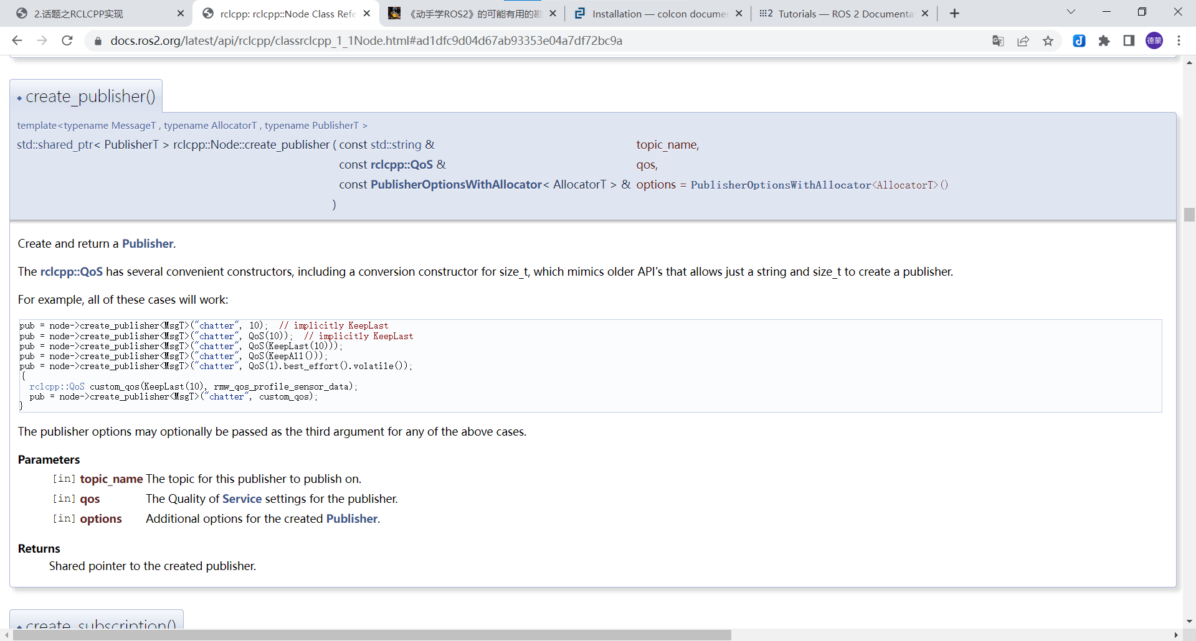Viewport: 1196px width, 641px height.
Task: Restore down the browser window
Action: pyautogui.click(x=1142, y=12)
